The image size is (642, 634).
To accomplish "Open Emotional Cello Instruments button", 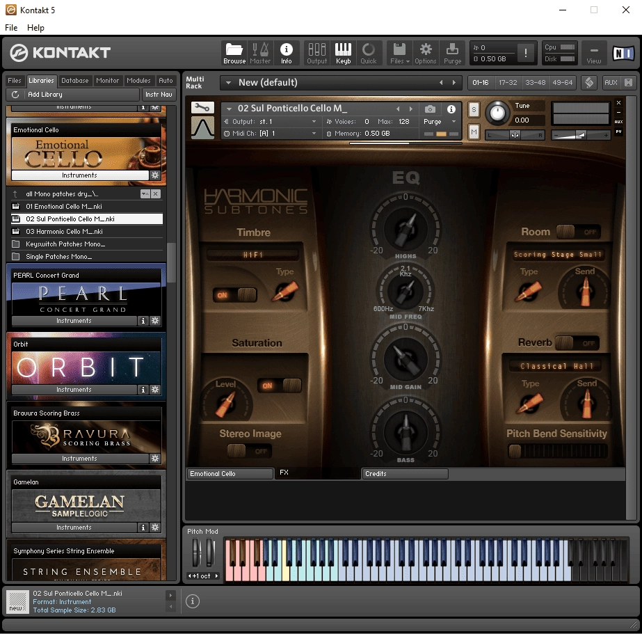I will coord(80,175).
